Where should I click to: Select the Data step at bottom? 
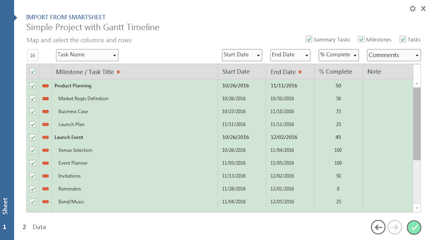[x=34, y=227]
